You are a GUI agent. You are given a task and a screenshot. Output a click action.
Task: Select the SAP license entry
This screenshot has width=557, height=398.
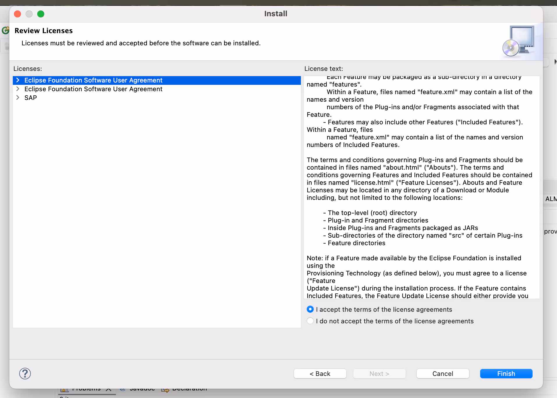click(157, 98)
